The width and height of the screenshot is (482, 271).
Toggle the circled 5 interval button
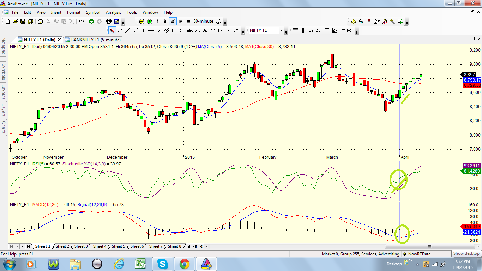point(218,21)
